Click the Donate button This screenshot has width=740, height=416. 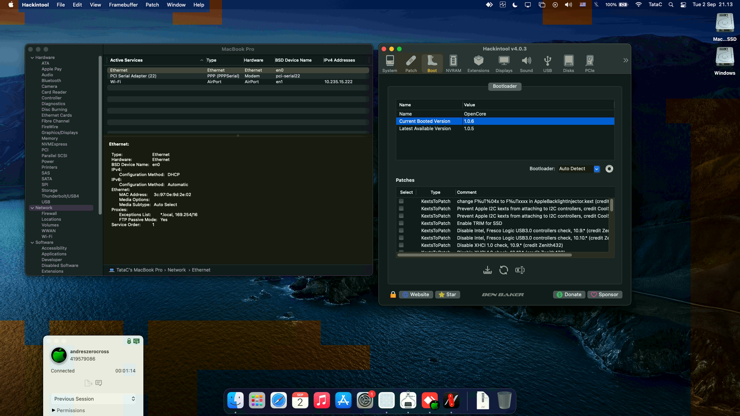point(569,294)
